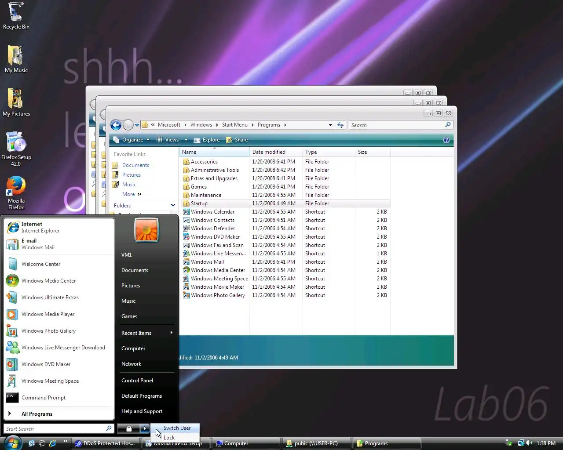
Task: Click the Start orb button
Action: pos(13,443)
